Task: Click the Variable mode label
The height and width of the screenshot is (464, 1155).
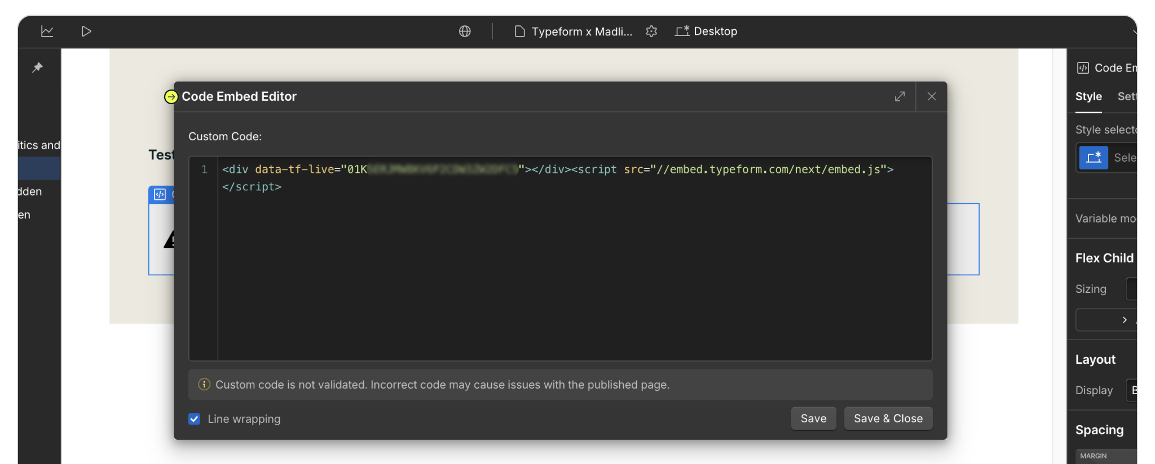Action: [1105, 218]
